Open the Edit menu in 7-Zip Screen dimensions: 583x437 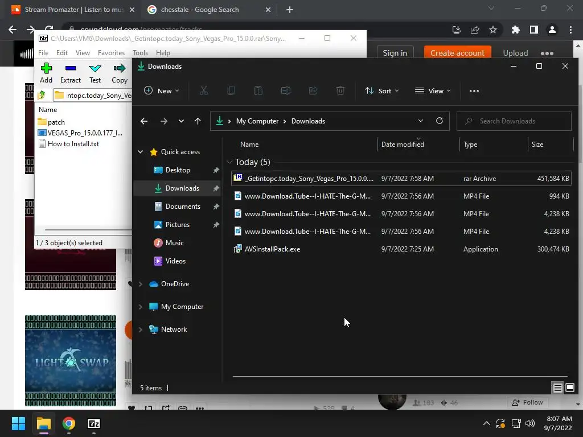(x=61, y=53)
